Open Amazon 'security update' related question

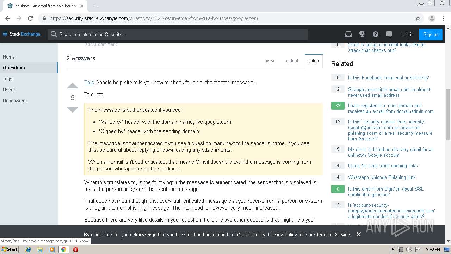(390, 131)
